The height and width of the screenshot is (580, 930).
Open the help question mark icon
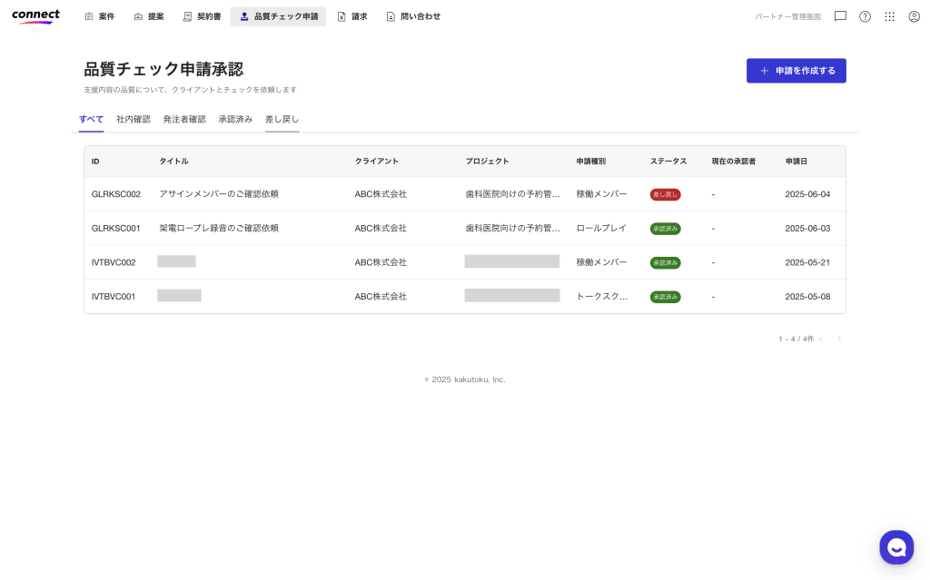(865, 16)
